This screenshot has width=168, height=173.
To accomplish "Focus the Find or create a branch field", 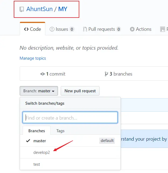I will tap(70, 117).
